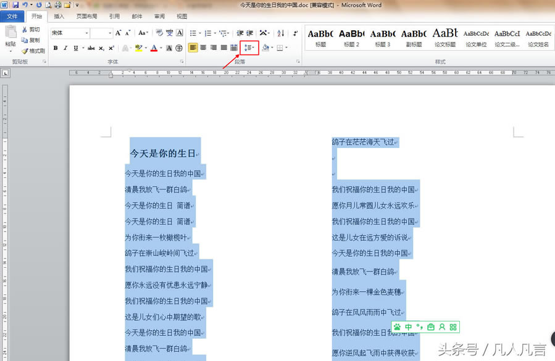The width and height of the screenshot is (555, 361).
Task: Open the 文件 menu button
Action: tap(12, 17)
